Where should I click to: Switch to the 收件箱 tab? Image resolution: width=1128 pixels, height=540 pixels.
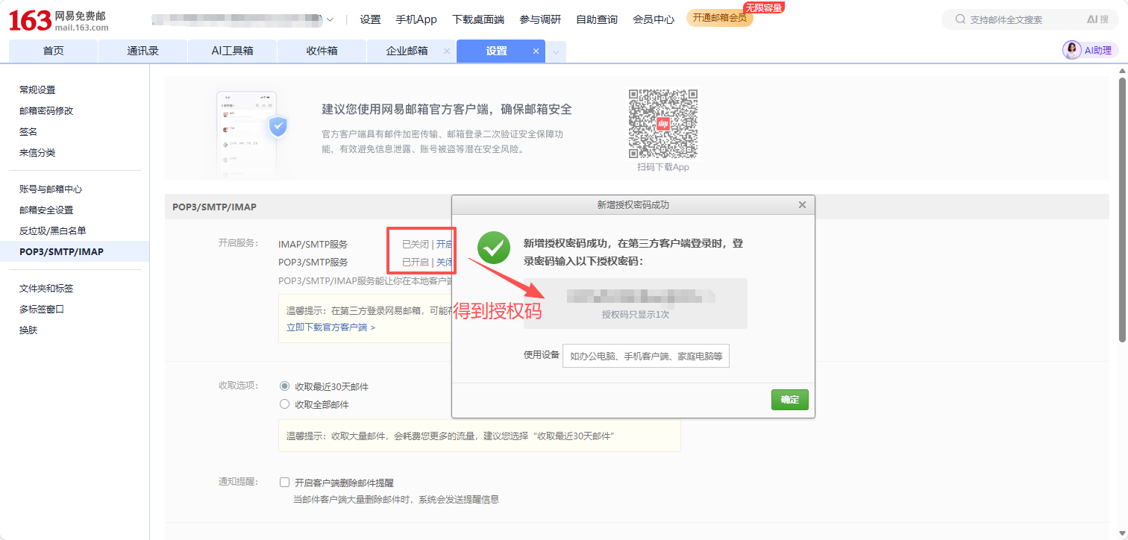click(322, 51)
